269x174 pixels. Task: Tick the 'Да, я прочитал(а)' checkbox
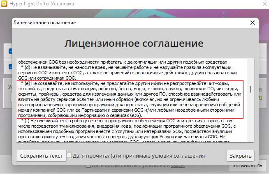70,156
